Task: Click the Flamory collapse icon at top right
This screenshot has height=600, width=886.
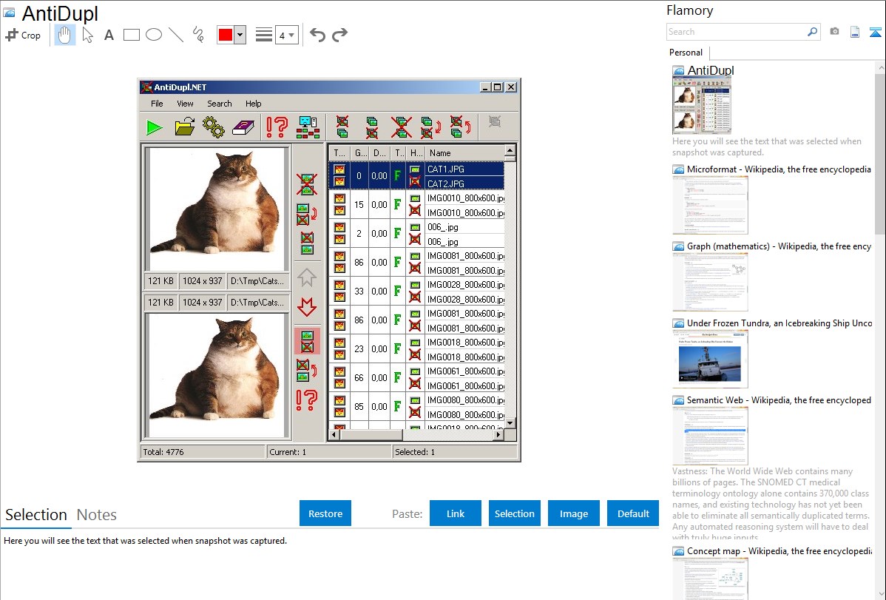Action: pos(876,32)
